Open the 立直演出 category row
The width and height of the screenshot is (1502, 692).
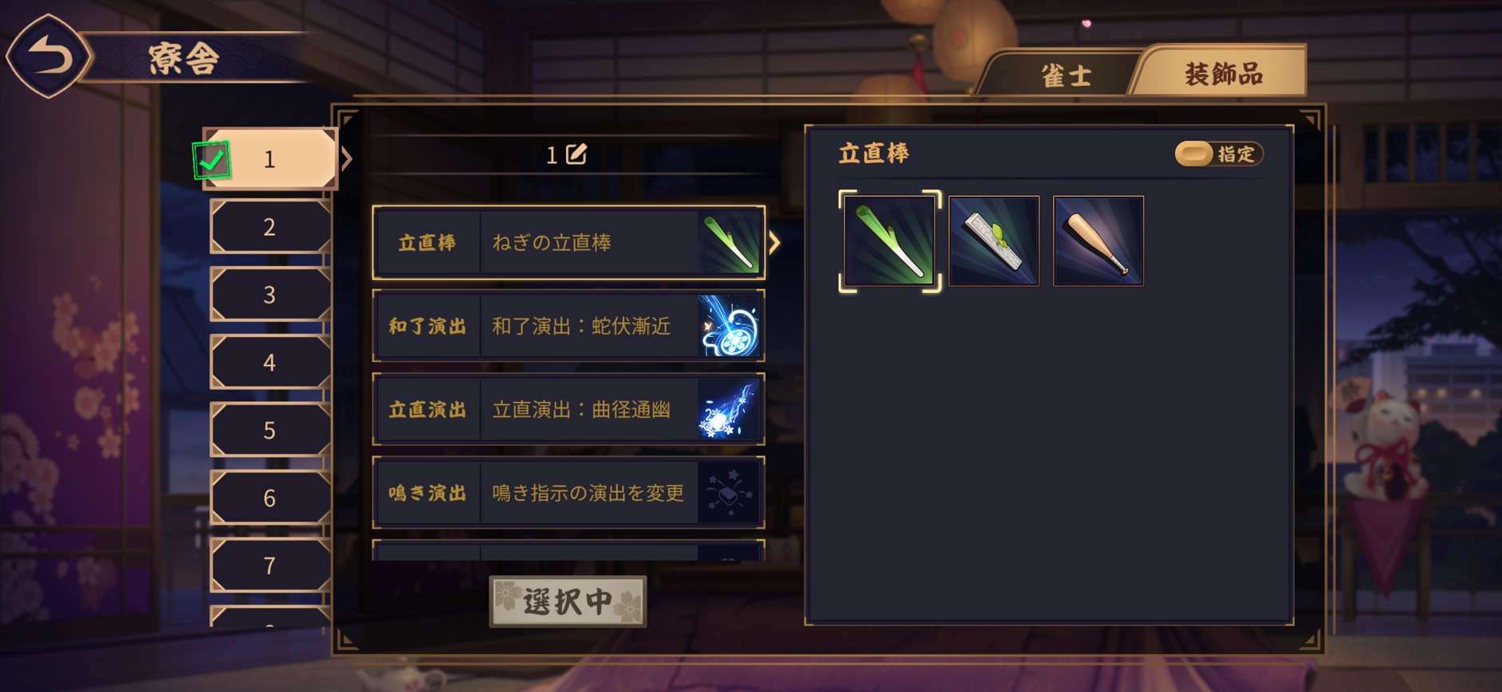point(568,409)
